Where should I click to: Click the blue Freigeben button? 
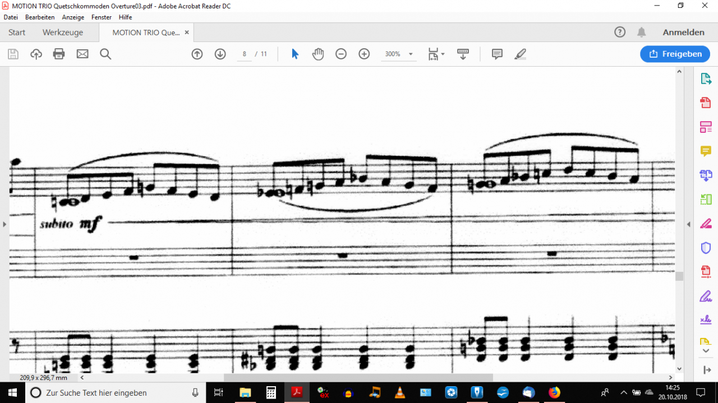pyautogui.click(x=675, y=54)
